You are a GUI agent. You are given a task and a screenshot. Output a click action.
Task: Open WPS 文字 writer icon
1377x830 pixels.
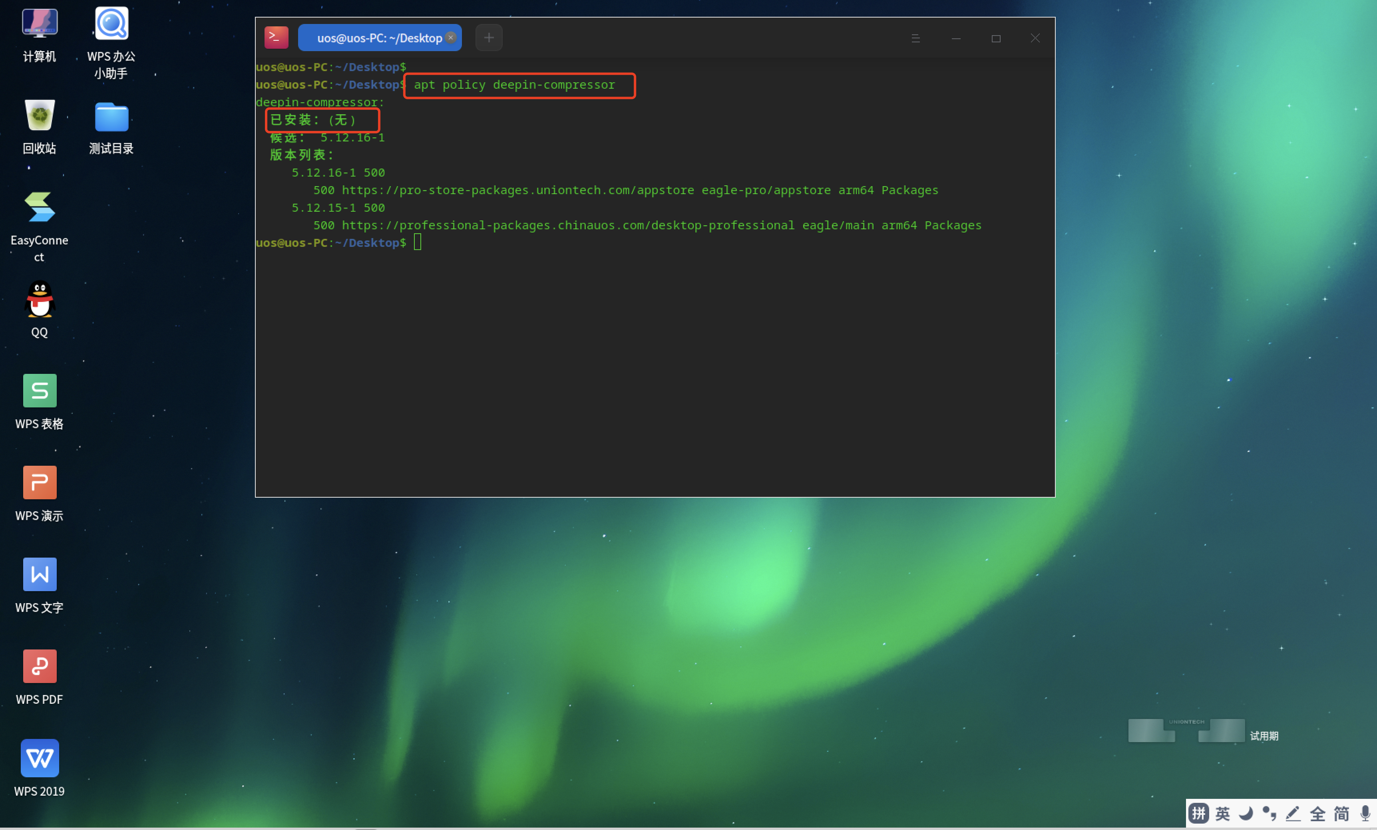point(39,575)
